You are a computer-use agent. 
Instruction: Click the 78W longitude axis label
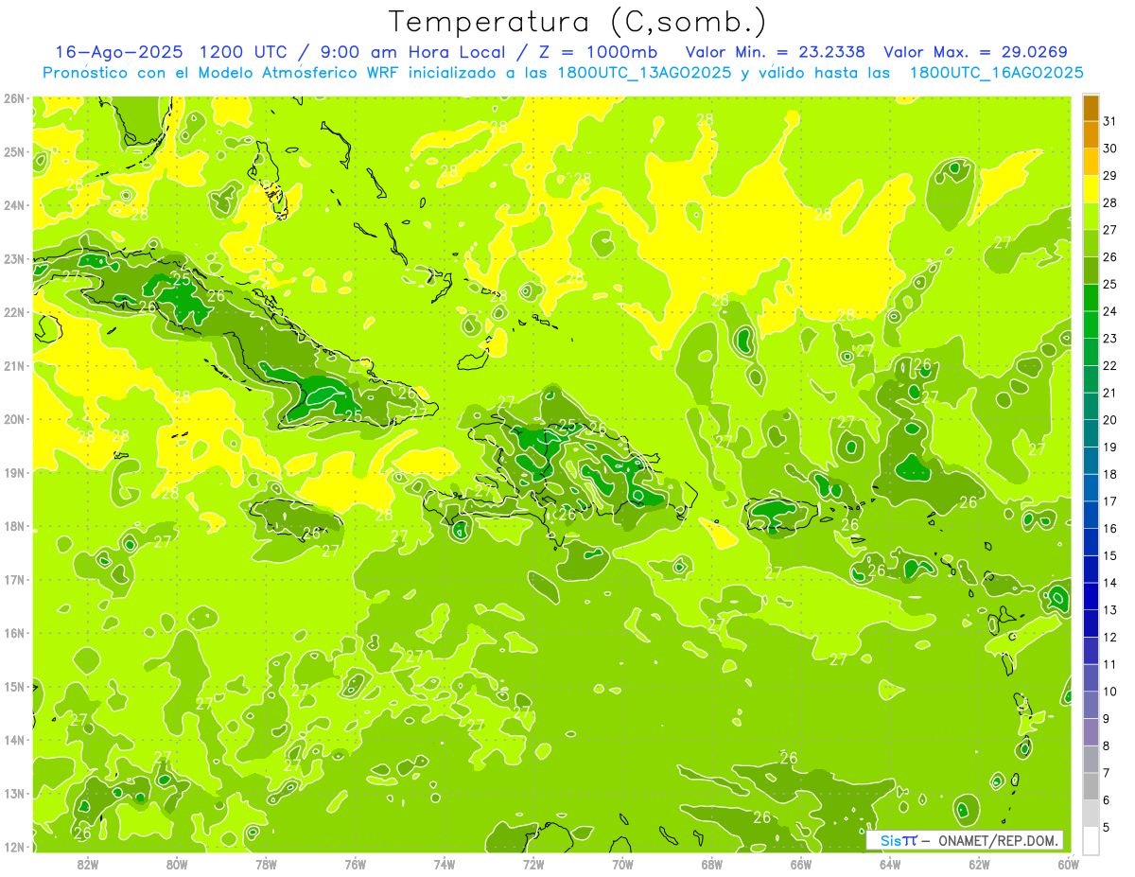(x=266, y=865)
